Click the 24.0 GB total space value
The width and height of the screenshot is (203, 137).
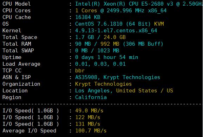click(114, 37)
